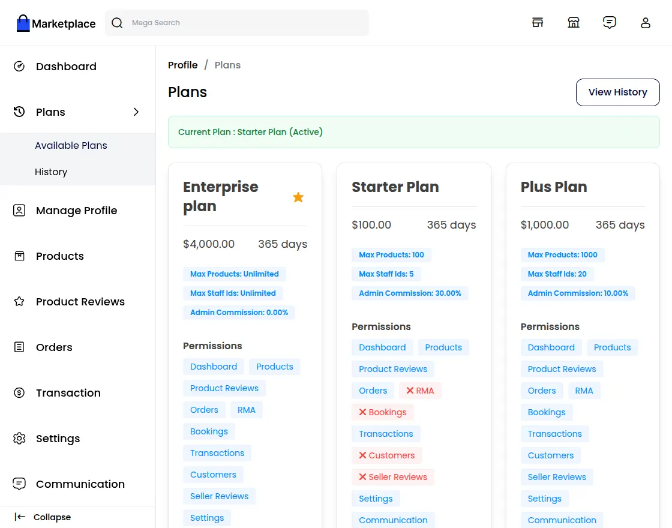
Task: Go to Manage Profile menu item
Action: click(76, 211)
